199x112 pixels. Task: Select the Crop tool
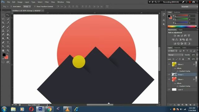click(3, 23)
